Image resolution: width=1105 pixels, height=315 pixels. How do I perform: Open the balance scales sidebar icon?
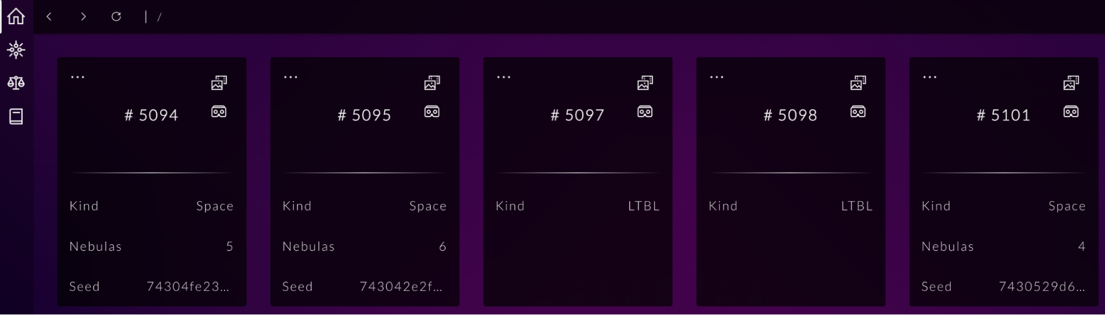(16, 83)
